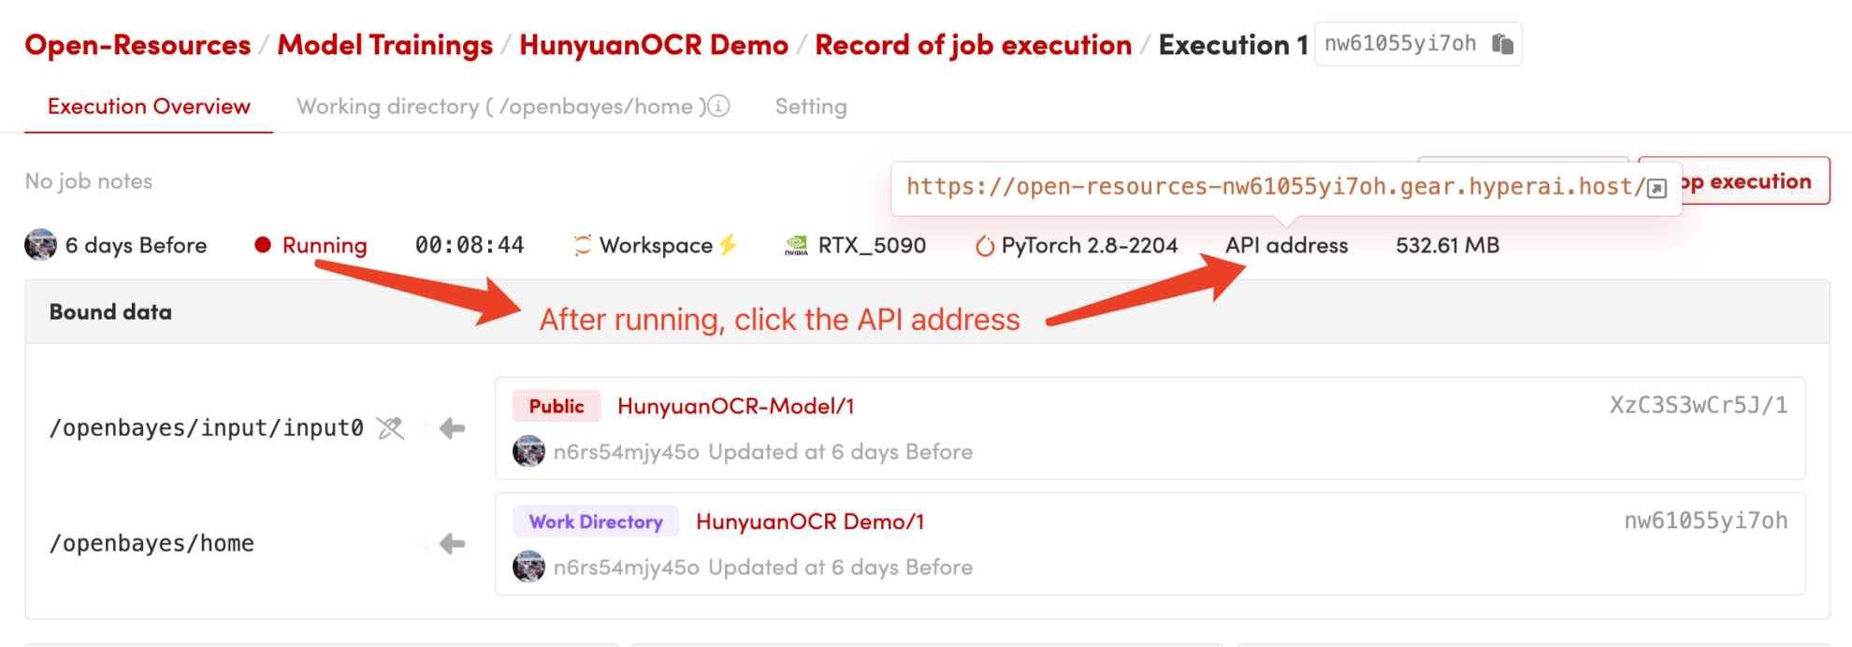Click the No job notes field
The image size is (1852, 647).
89,181
